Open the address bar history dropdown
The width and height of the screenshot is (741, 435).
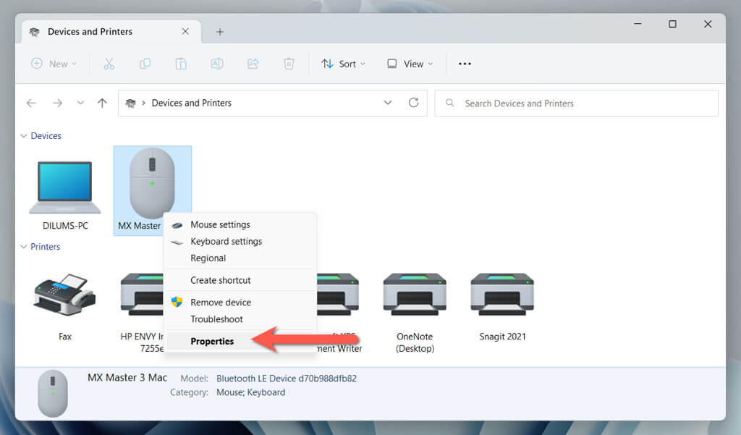[x=388, y=103]
